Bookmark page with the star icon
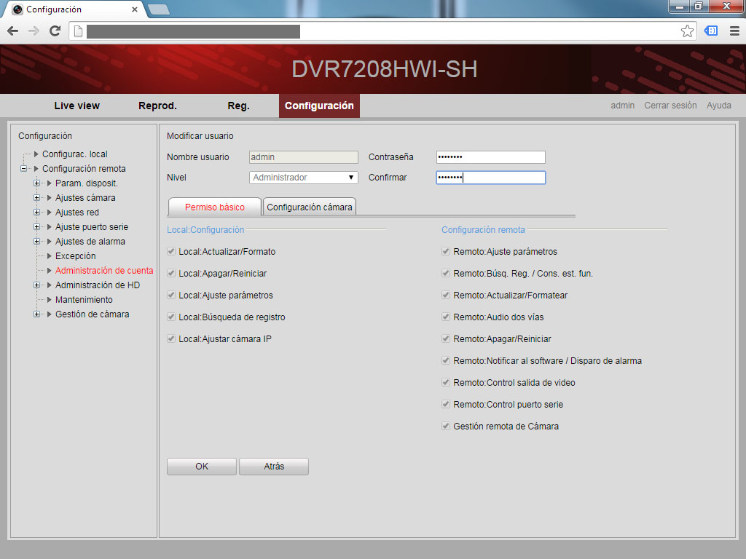 coord(687,31)
